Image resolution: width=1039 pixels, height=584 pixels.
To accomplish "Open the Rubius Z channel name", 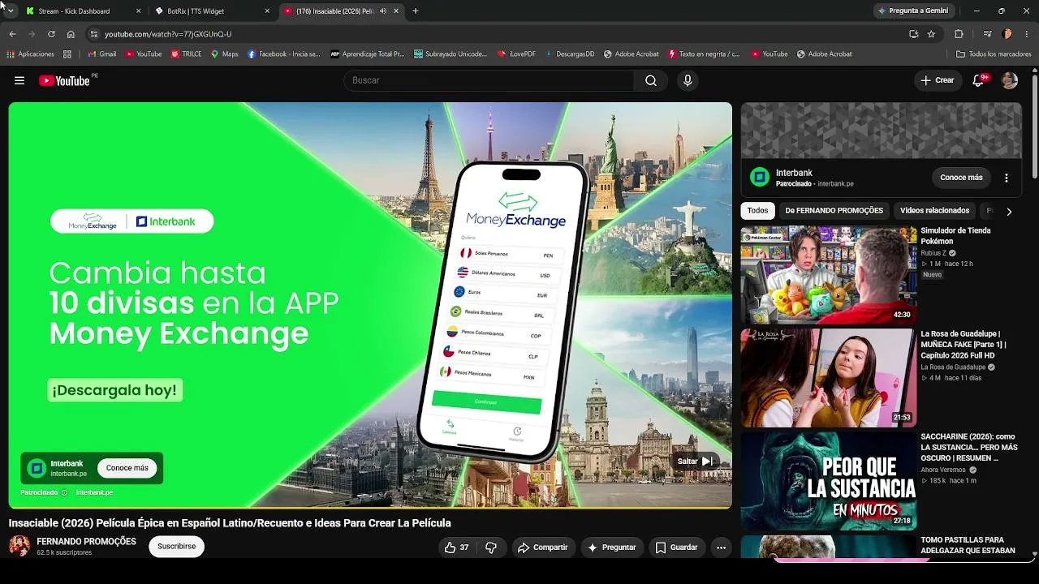I will 933,253.
